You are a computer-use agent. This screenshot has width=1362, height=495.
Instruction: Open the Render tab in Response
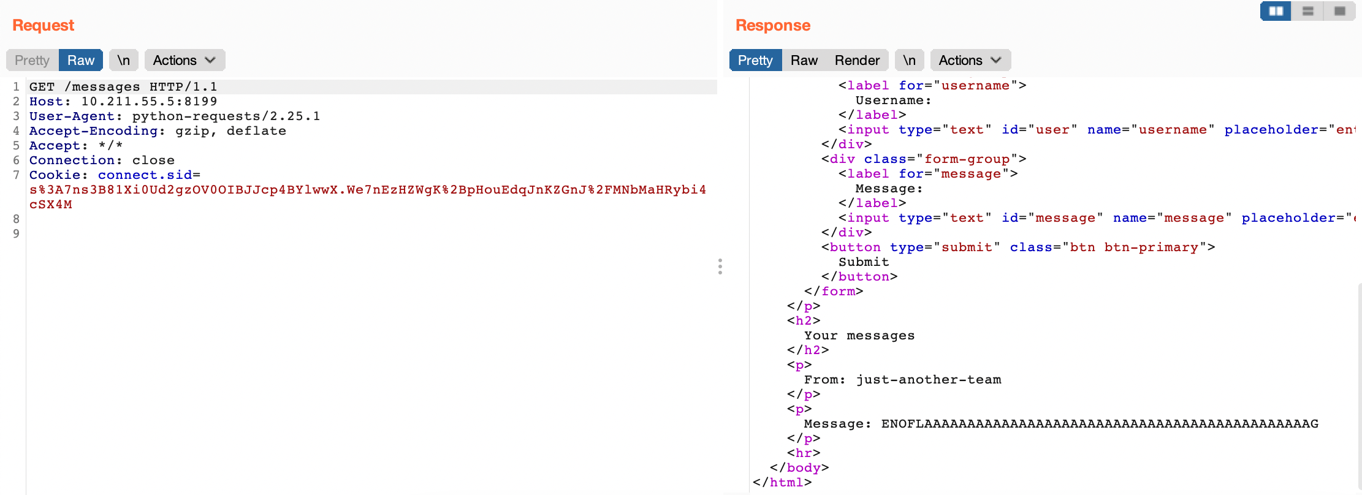coord(857,60)
